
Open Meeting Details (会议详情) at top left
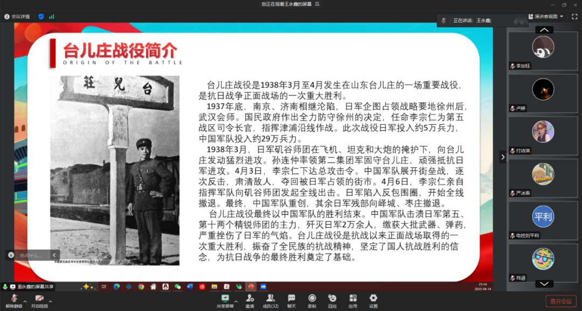pos(18,17)
